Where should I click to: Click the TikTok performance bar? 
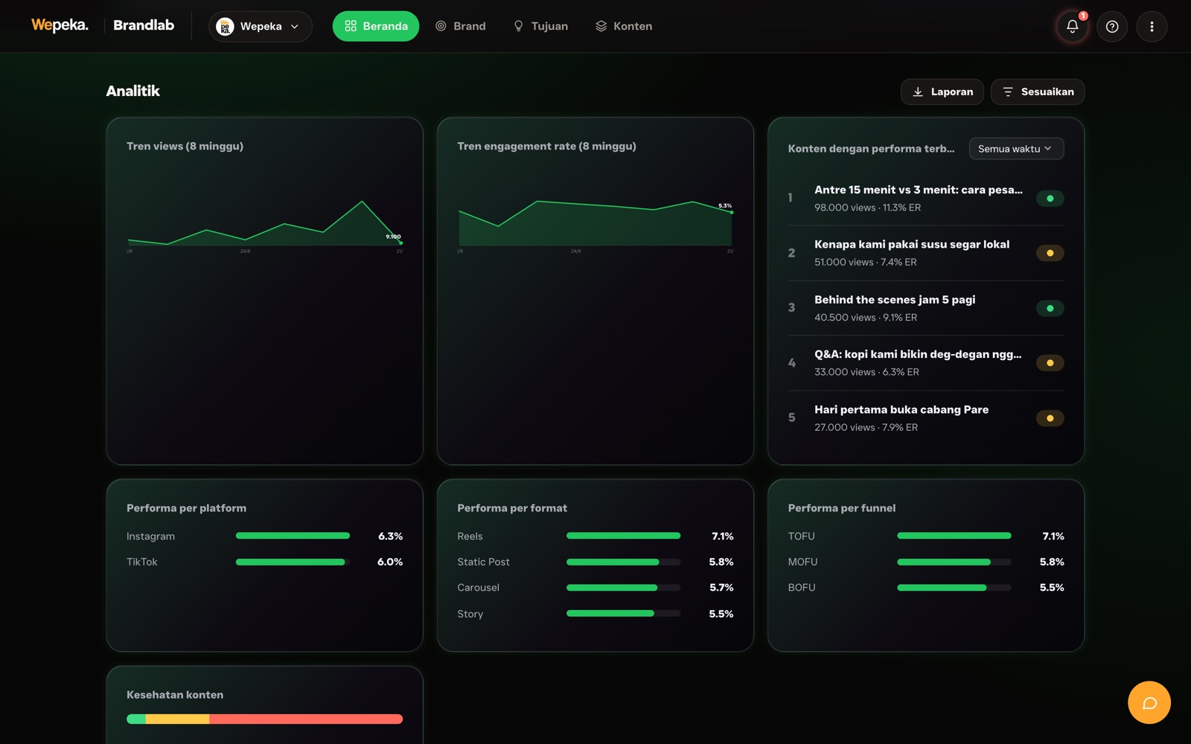[x=293, y=562]
